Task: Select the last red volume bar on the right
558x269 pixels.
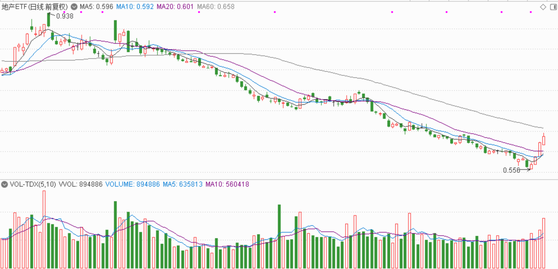Action: point(543,243)
